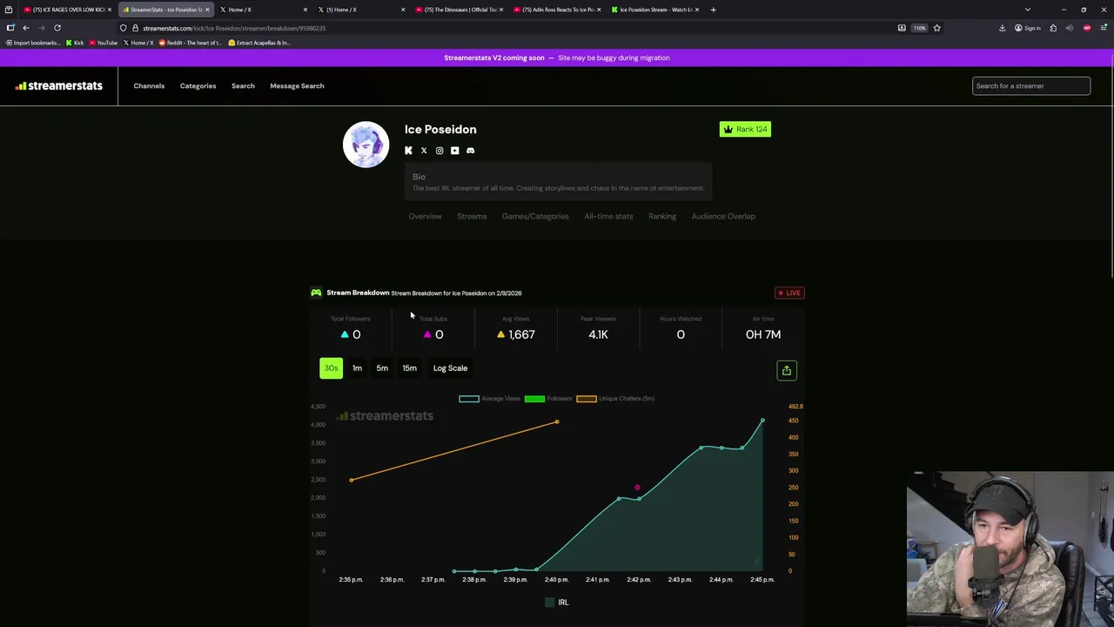Click chart data point at 2:45 p.m.

tap(762, 421)
